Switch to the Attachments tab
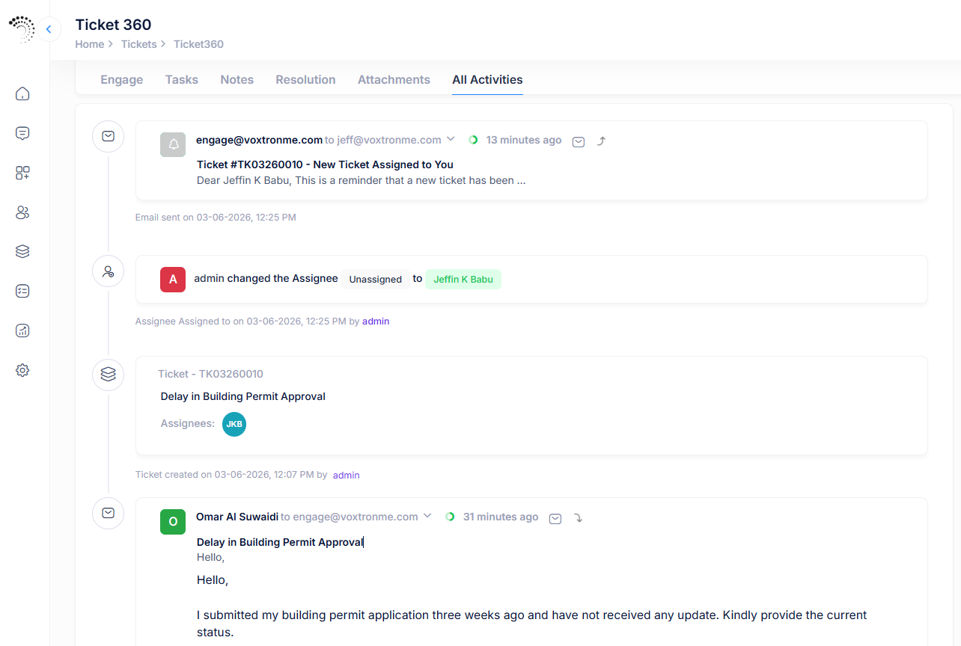The height and width of the screenshot is (646, 961). coord(394,79)
